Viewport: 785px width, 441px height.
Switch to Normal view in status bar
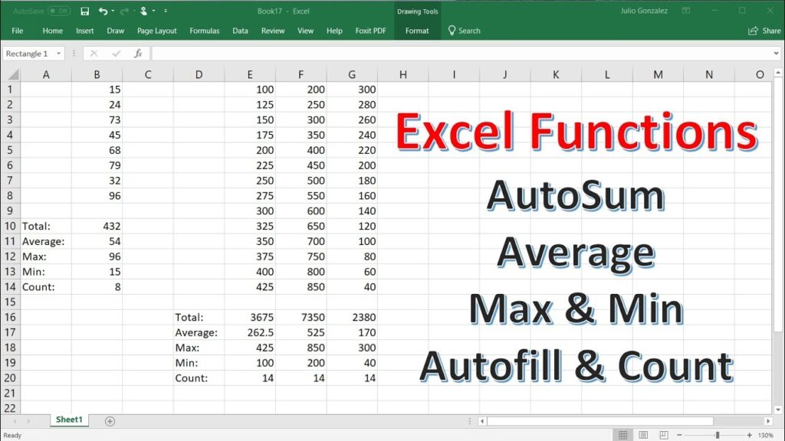point(622,435)
